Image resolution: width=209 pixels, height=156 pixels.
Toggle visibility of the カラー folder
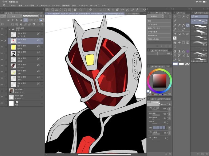pyautogui.click(x=2, y=29)
